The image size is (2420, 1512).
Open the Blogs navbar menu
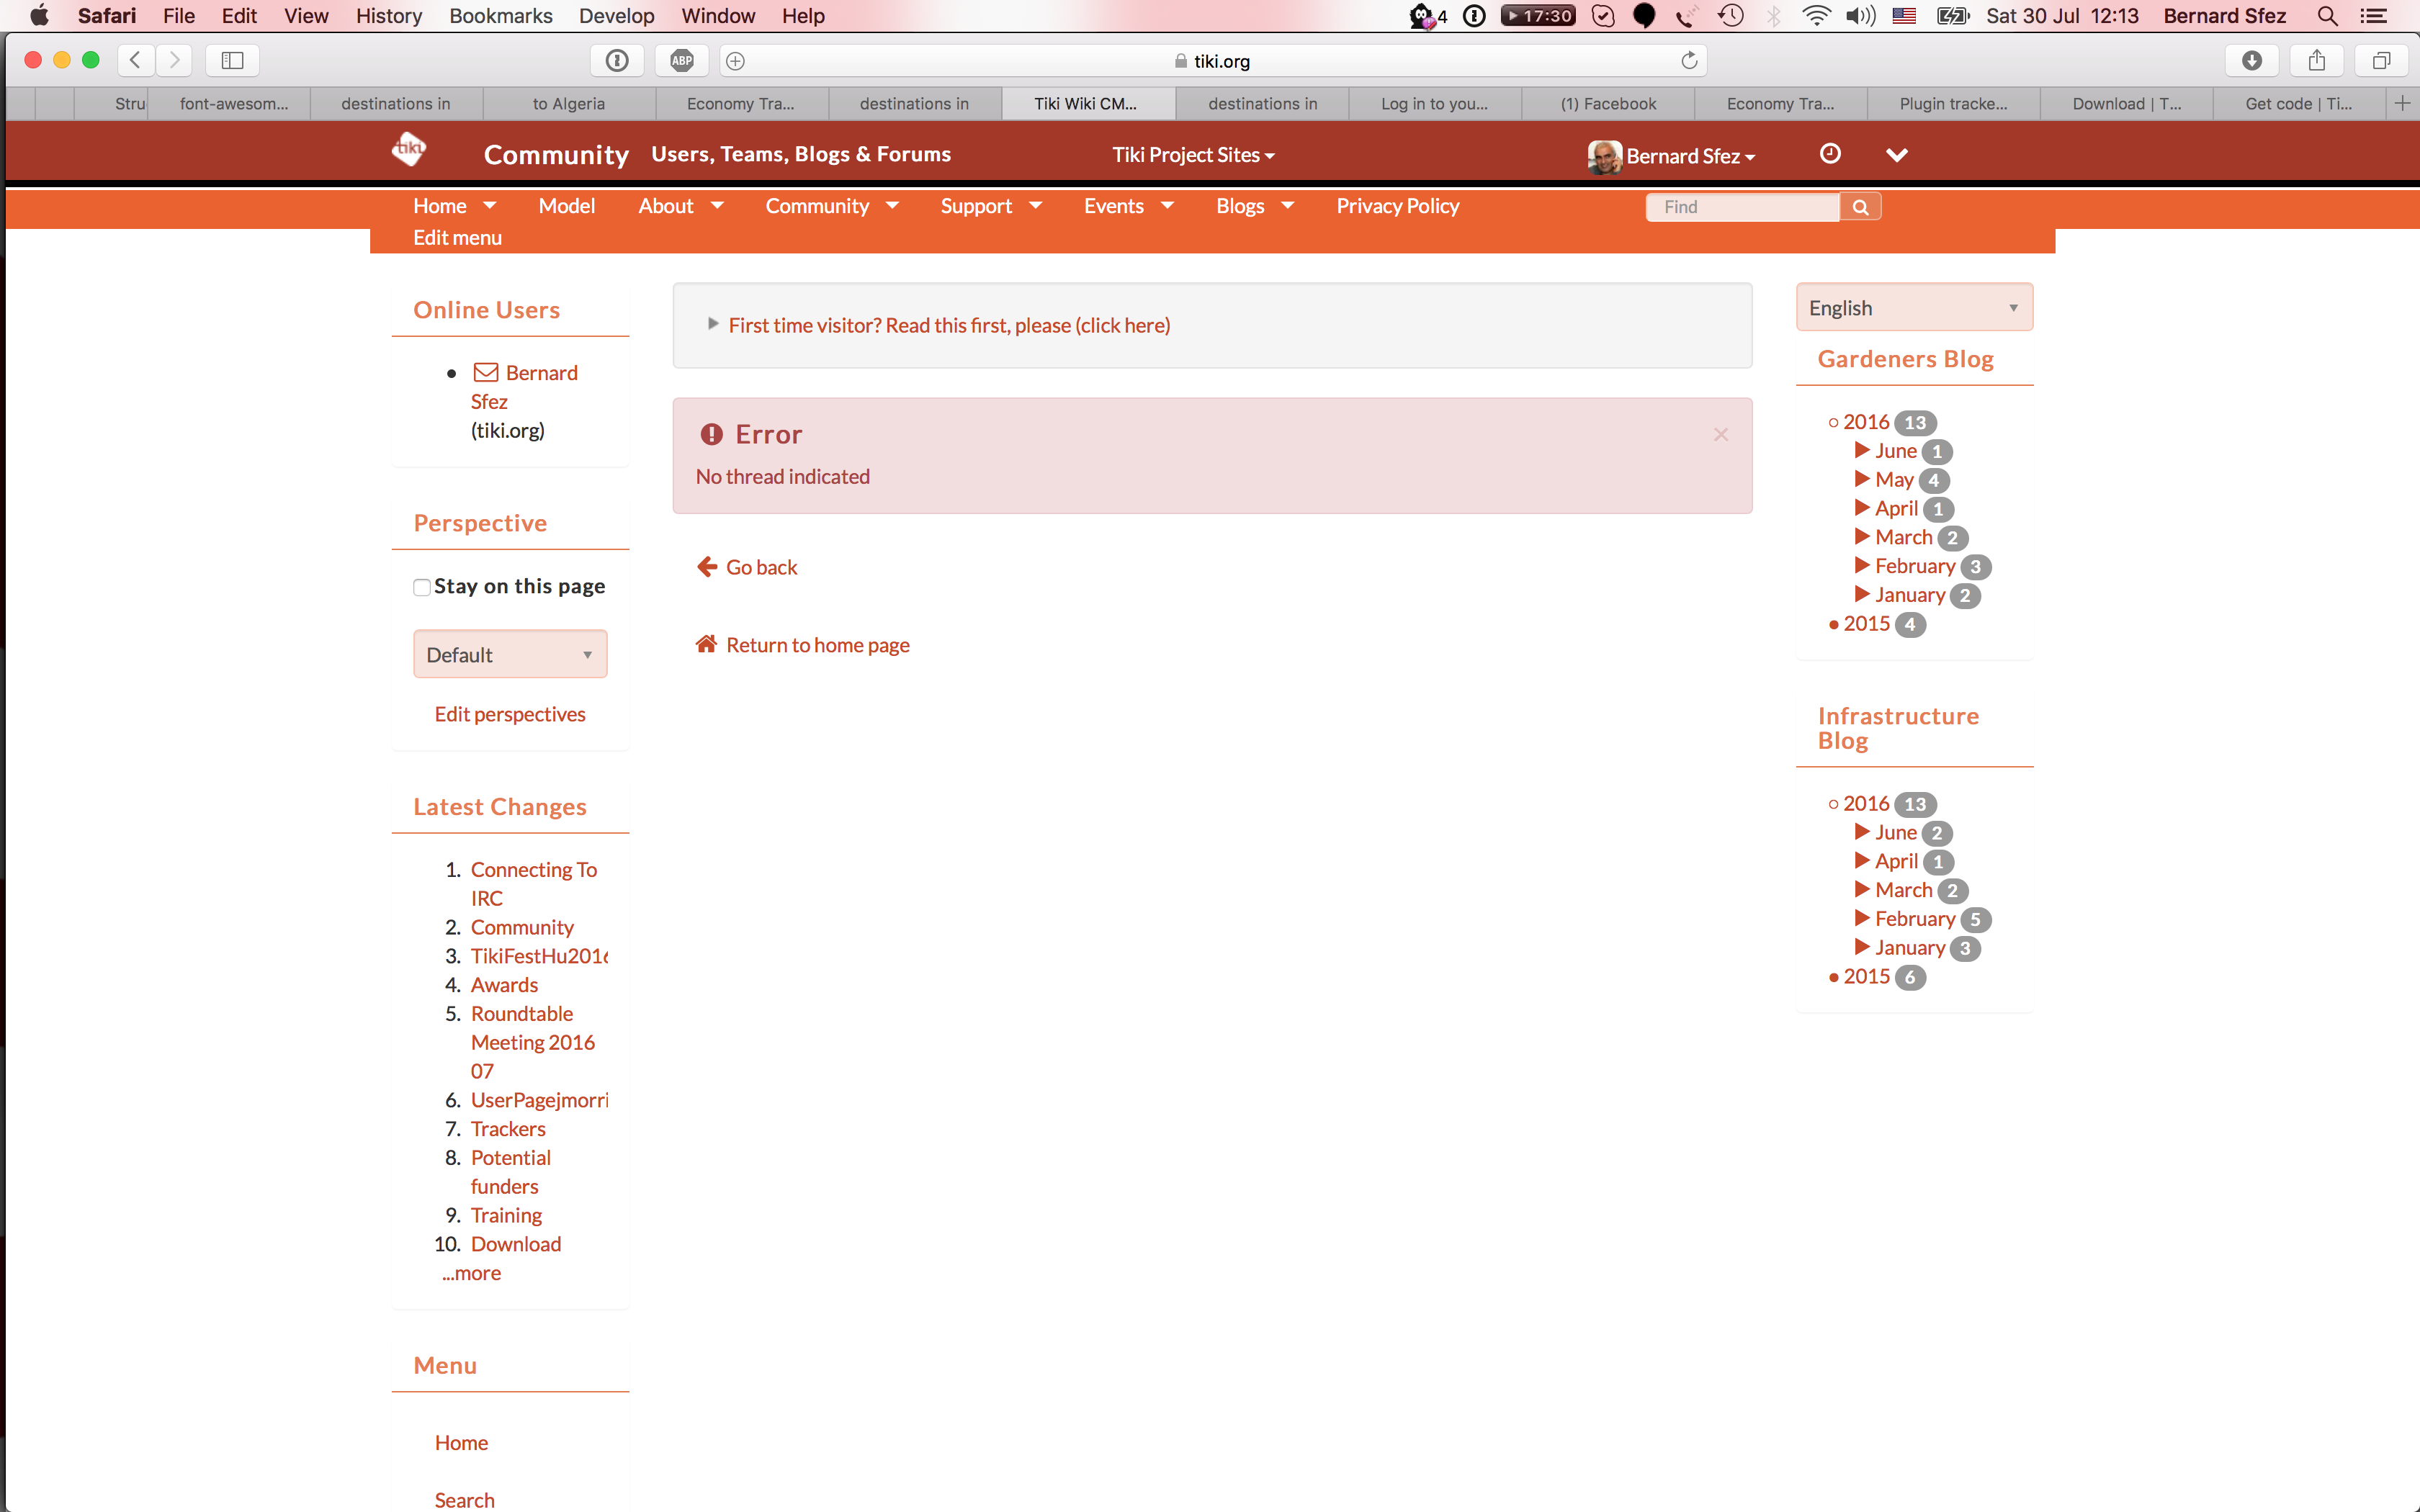(x=1255, y=206)
